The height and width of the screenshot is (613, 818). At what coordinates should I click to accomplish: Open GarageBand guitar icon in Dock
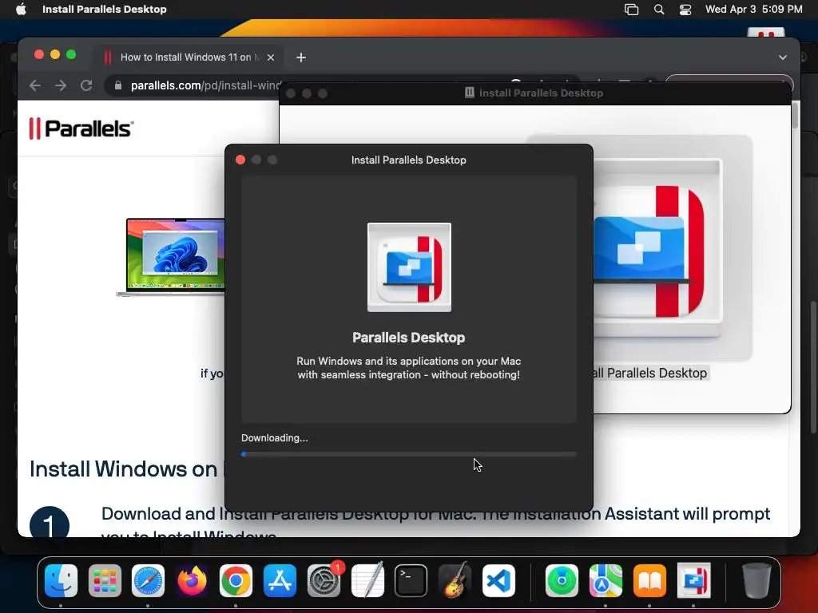(x=455, y=580)
